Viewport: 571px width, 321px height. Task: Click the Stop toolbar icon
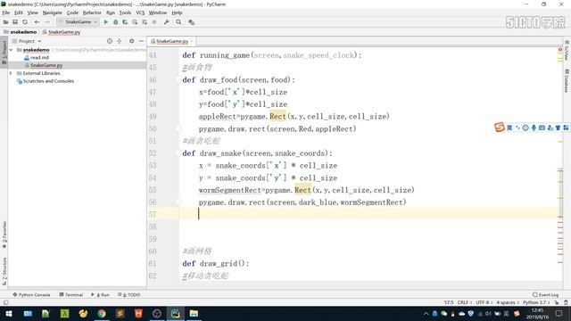pos(154,22)
